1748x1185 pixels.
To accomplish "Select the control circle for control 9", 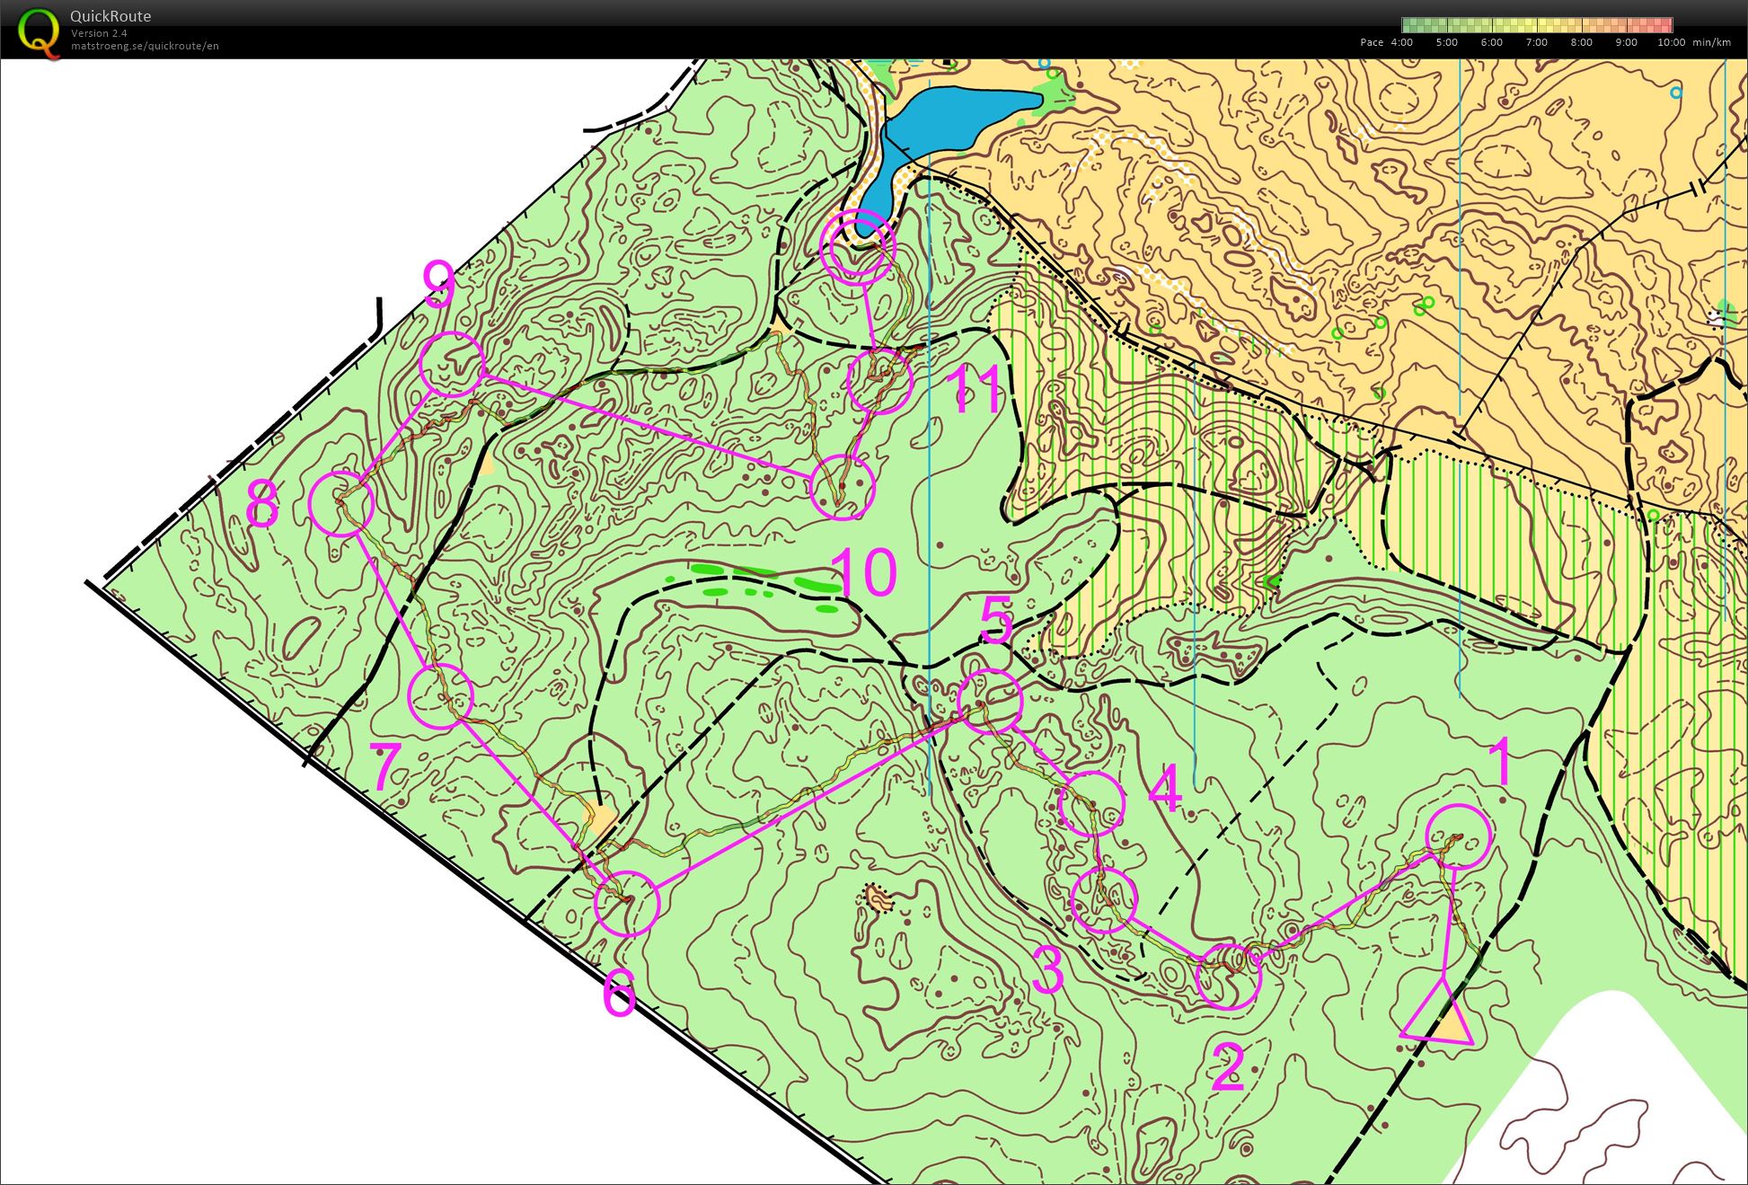I will (x=452, y=365).
